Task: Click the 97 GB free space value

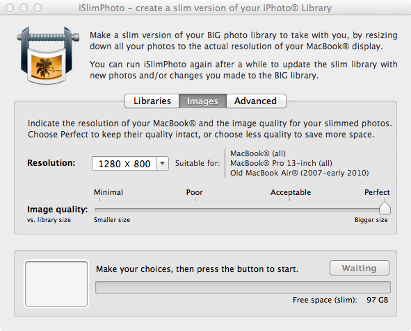Action: click(377, 300)
